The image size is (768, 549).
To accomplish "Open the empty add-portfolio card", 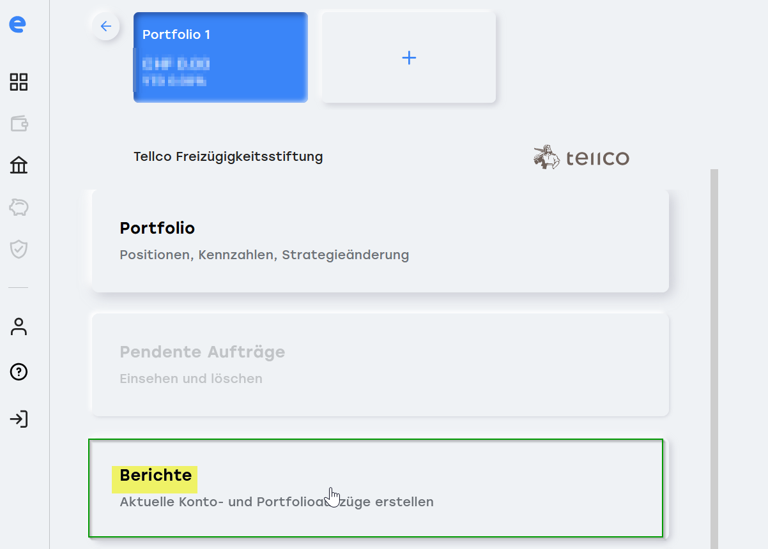I will point(409,57).
